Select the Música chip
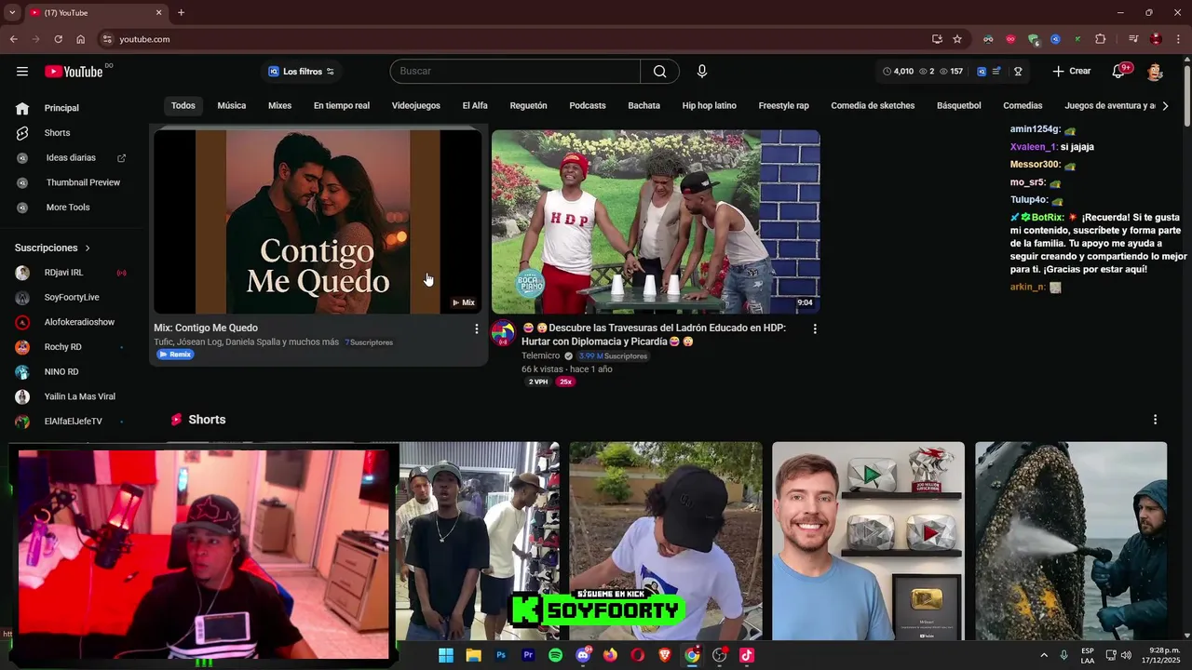 click(x=232, y=106)
